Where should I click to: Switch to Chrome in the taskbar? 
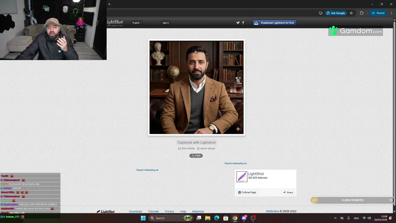pyautogui.click(x=235, y=218)
